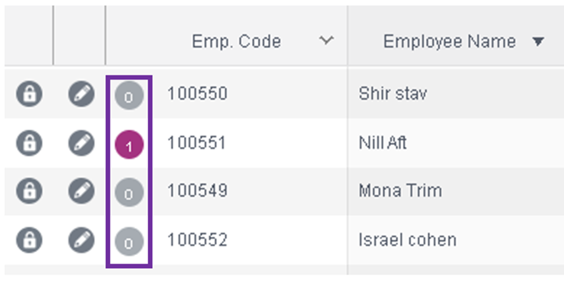Expand the Emp. Code column chevron

(326, 40)
